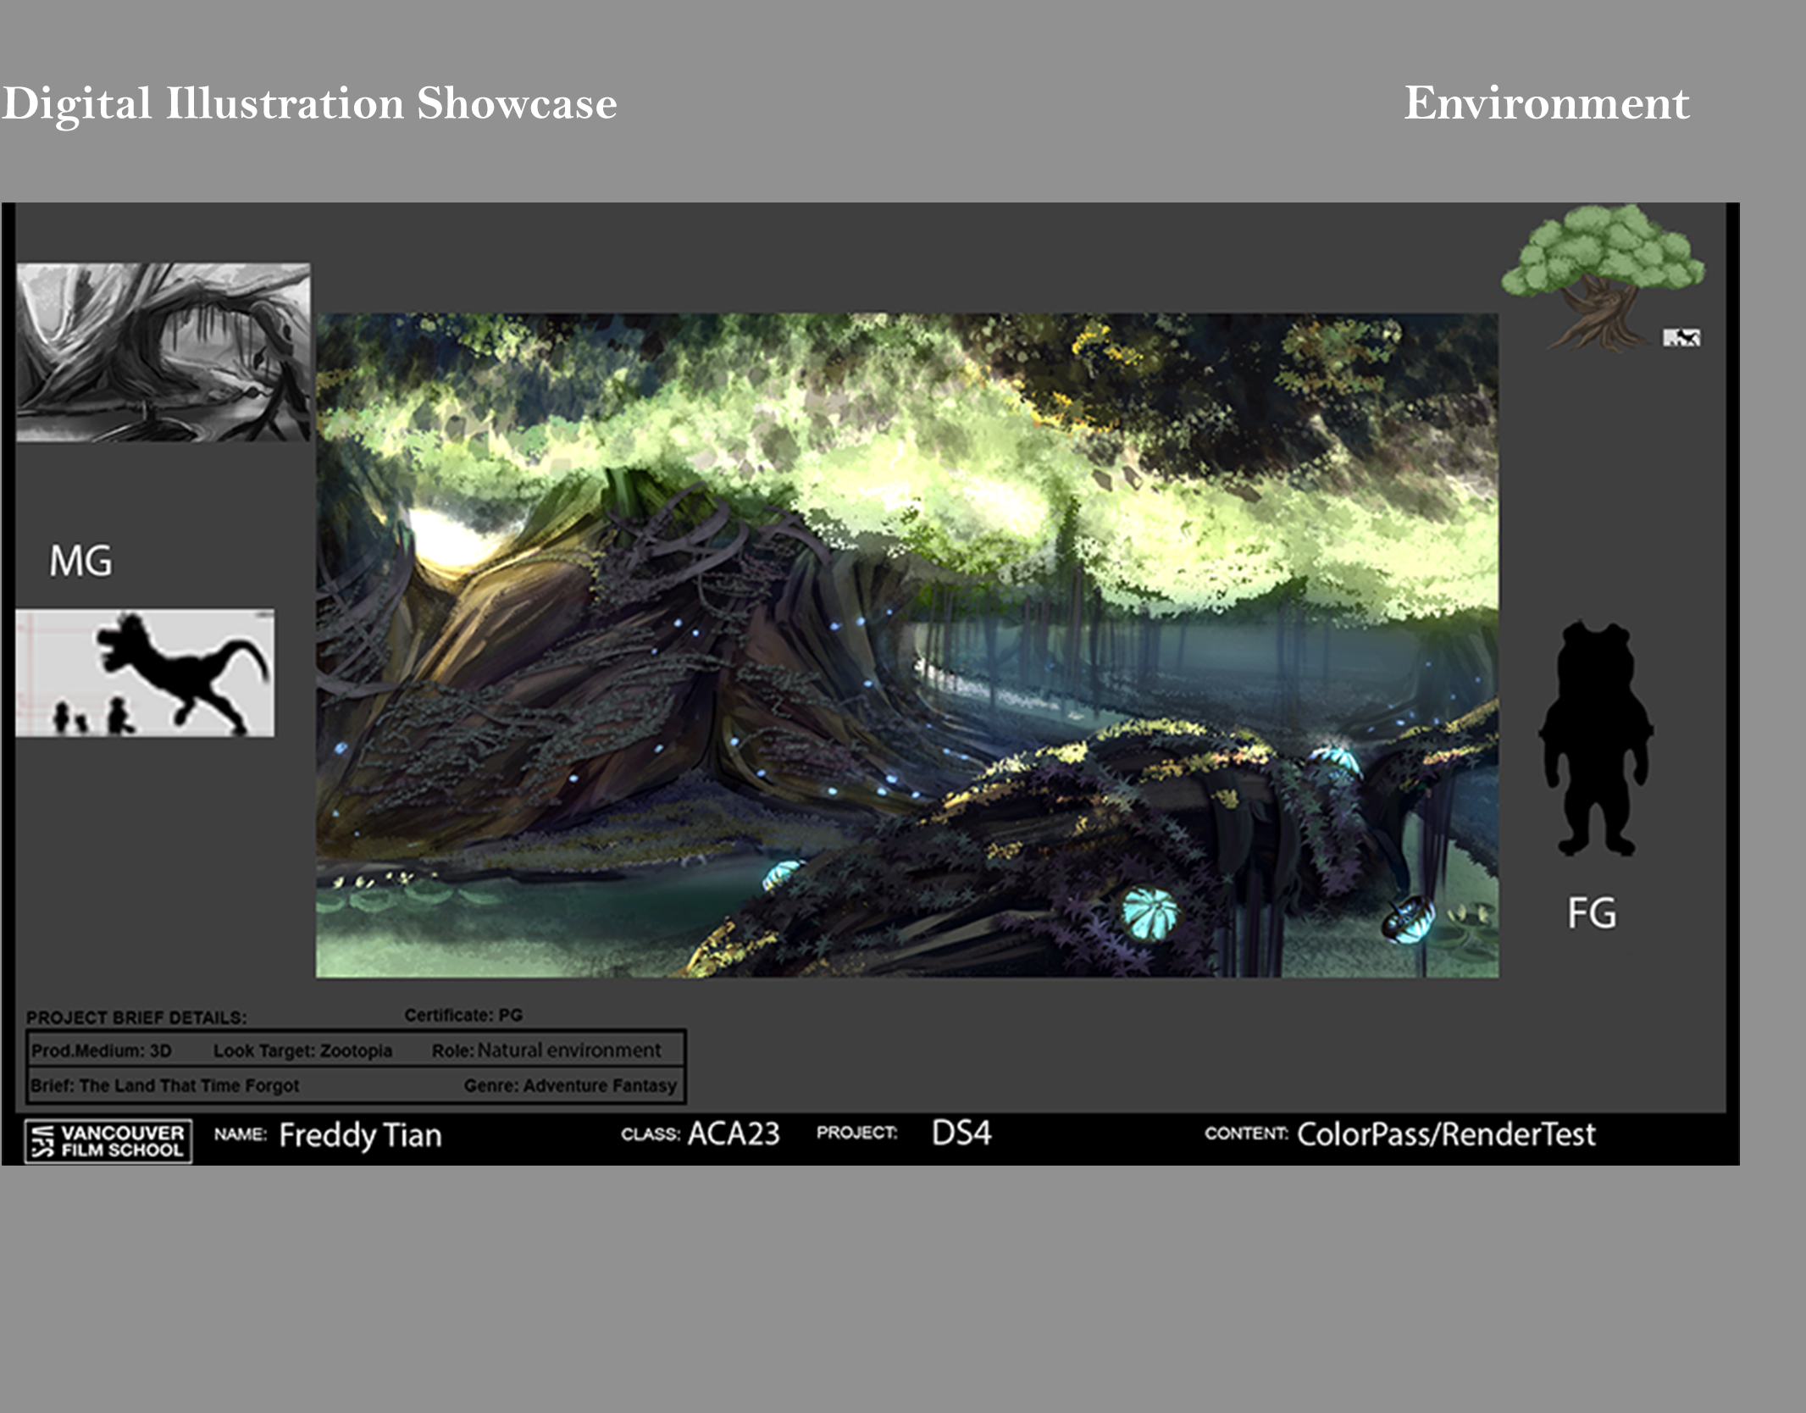This screenshot has width=1806, height=1413.
Task: Click the Digital Illustration Showcase title
Action: [309, 103]
